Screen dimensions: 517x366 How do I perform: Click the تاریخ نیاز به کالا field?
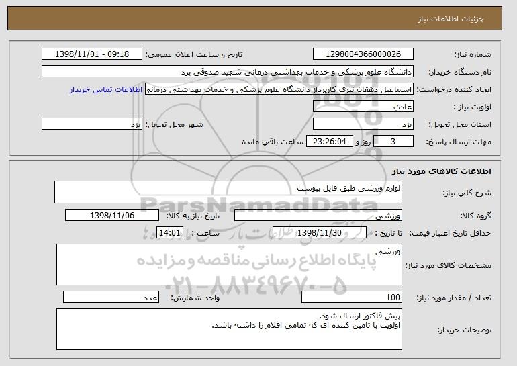coord(112,216)
